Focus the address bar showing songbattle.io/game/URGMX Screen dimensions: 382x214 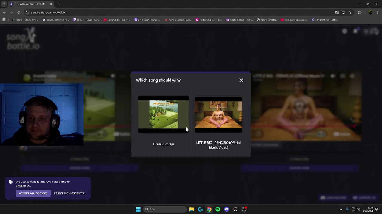point(179,12)
